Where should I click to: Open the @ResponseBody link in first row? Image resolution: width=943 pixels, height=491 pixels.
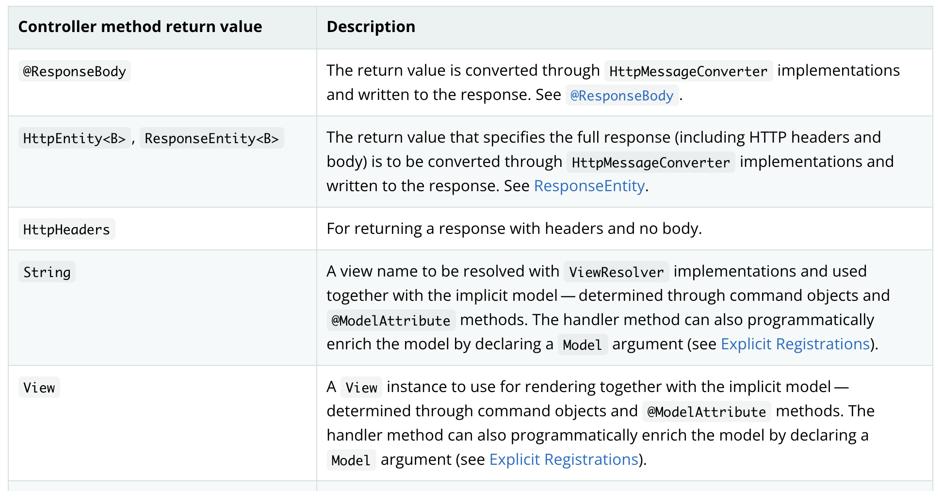(622, 96)
